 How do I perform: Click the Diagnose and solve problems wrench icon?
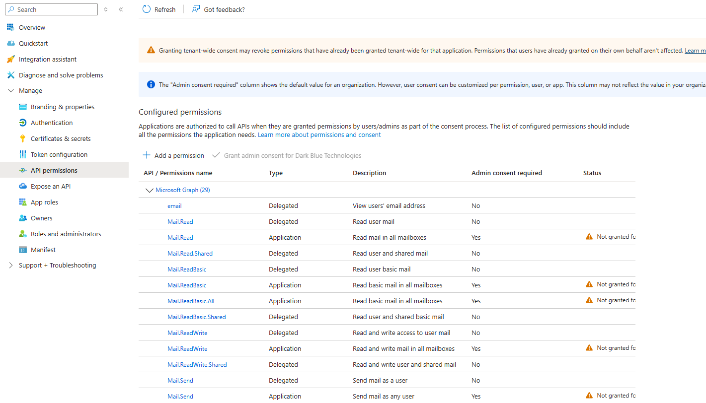coord(10,75)
